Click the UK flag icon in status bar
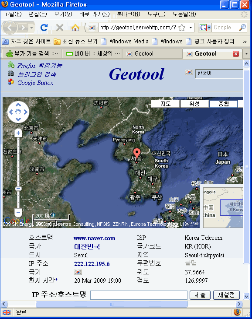This screenshot has width=252, height=319. 6,312
